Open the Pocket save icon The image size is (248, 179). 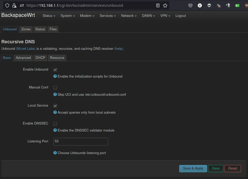pos(190,5)
